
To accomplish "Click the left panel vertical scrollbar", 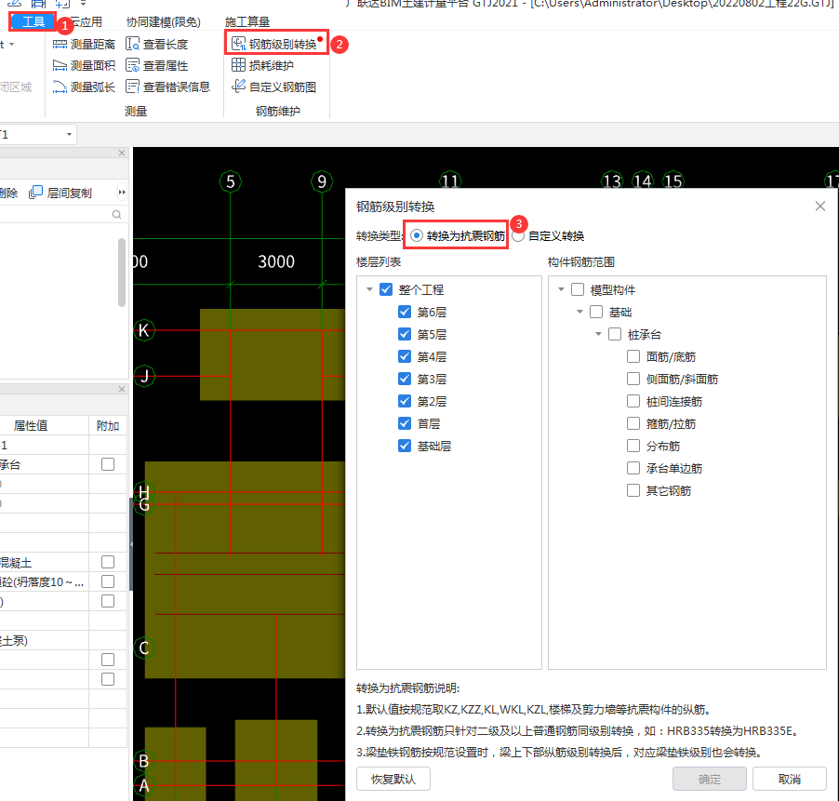I will pos(122,273).
